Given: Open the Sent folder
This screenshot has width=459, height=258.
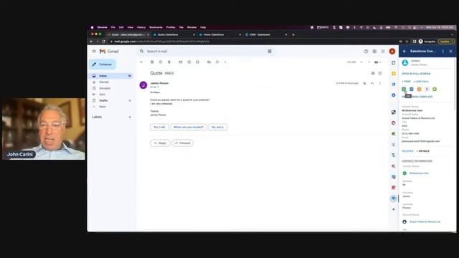Looking at the screenshot, I should pos(102,95).
